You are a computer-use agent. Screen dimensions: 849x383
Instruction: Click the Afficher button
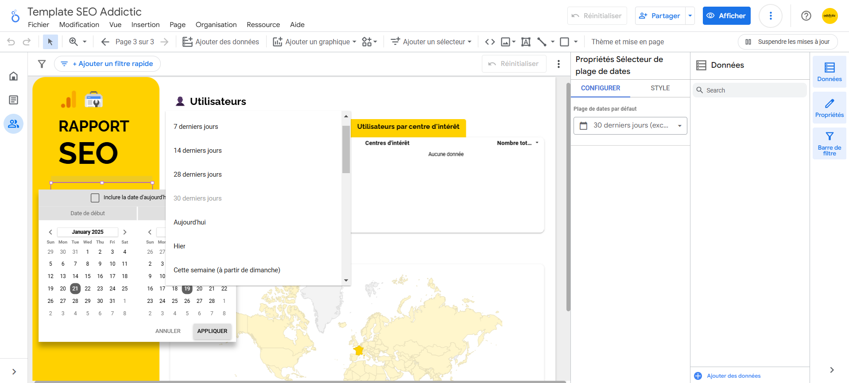pyautogui.click(x=726, y=16)
